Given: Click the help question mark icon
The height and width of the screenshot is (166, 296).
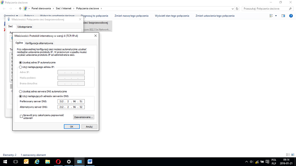Looking at the screenshot, I should pyautogui.click(x=291, y=16).
